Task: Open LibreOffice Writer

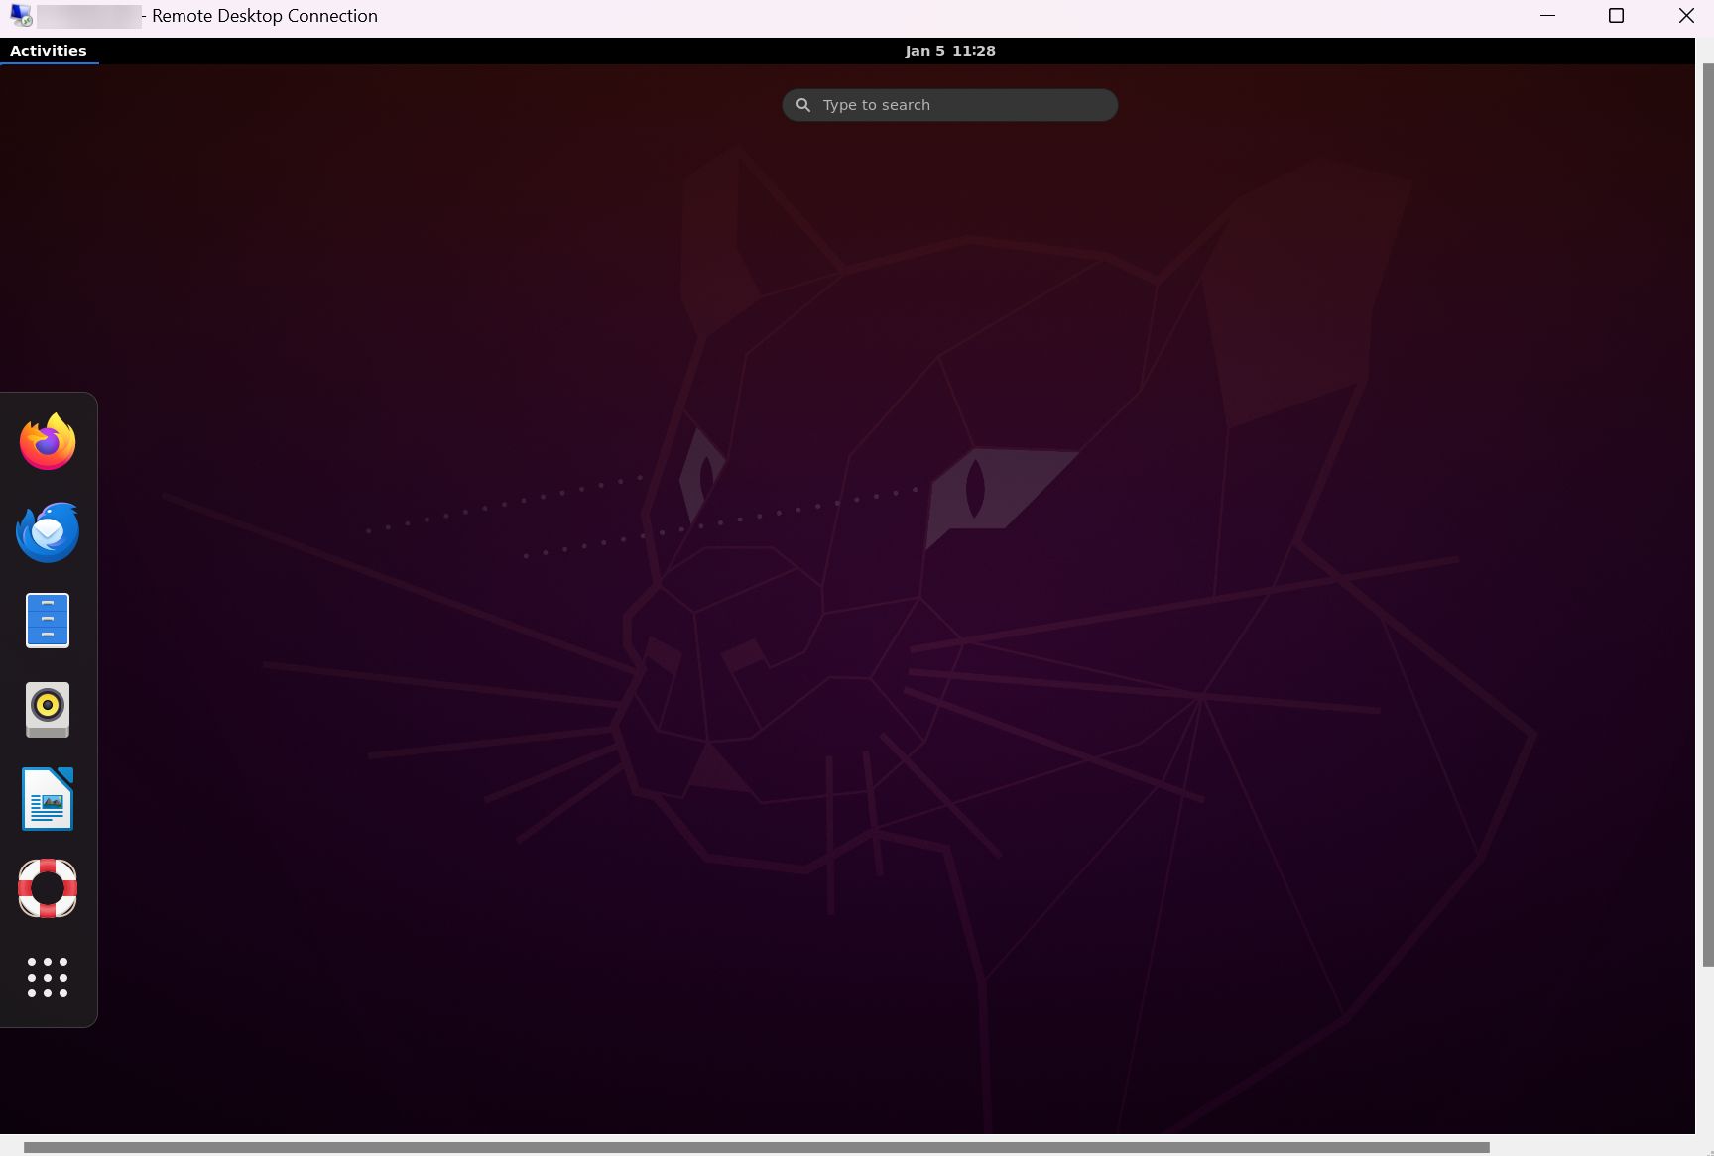Action: tap(47, 799)
